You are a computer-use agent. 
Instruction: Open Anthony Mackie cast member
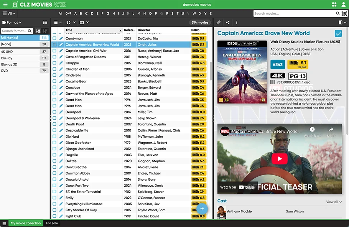tap(239, 211)
